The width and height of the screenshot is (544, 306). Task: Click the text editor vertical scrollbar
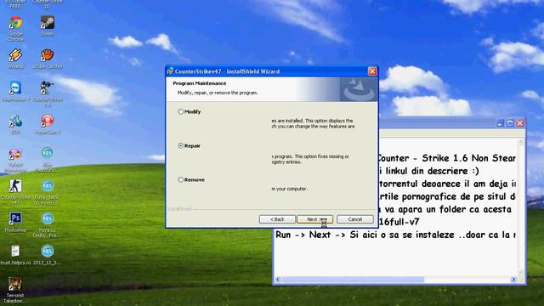[x=520, y=207]
